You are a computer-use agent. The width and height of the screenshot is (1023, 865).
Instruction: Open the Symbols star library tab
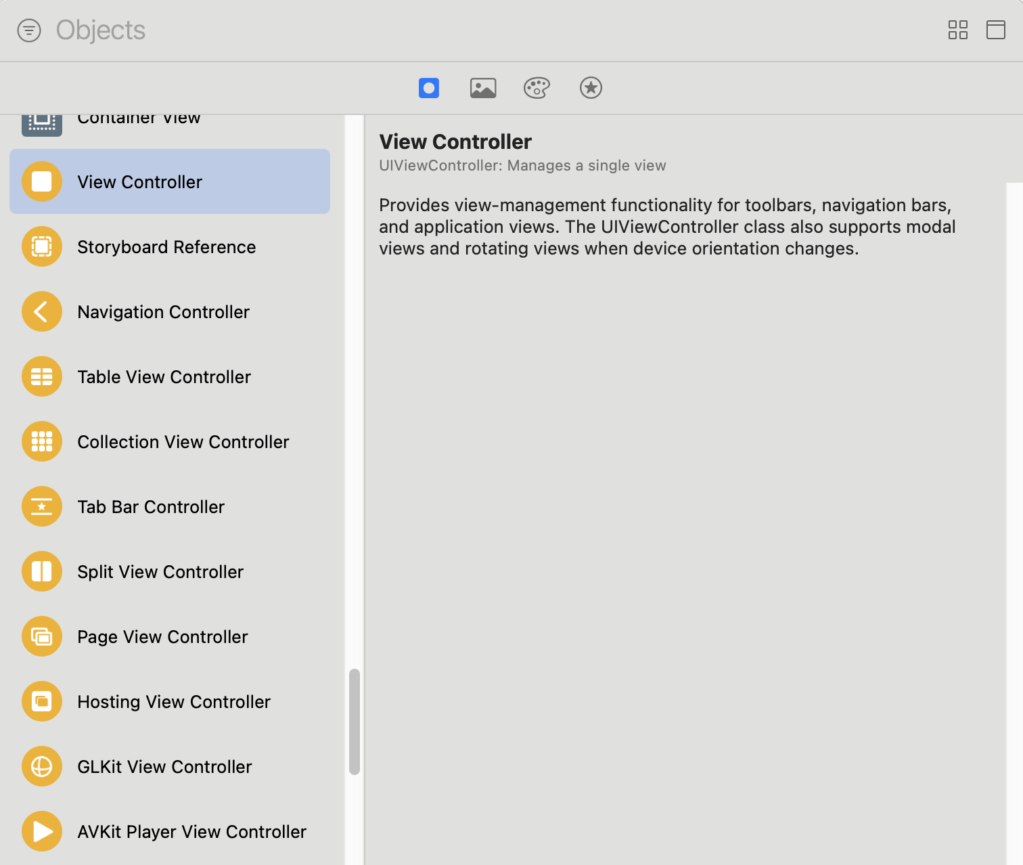pos(591,88)
